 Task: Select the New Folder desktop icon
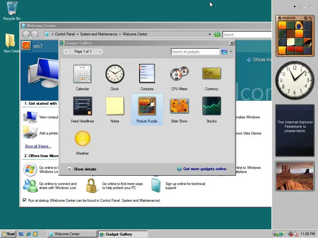(11, 43)
